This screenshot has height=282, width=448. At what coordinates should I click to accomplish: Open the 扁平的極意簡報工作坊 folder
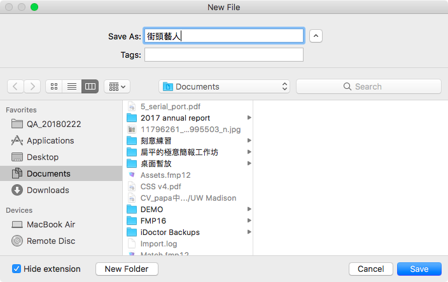point(189,152)
